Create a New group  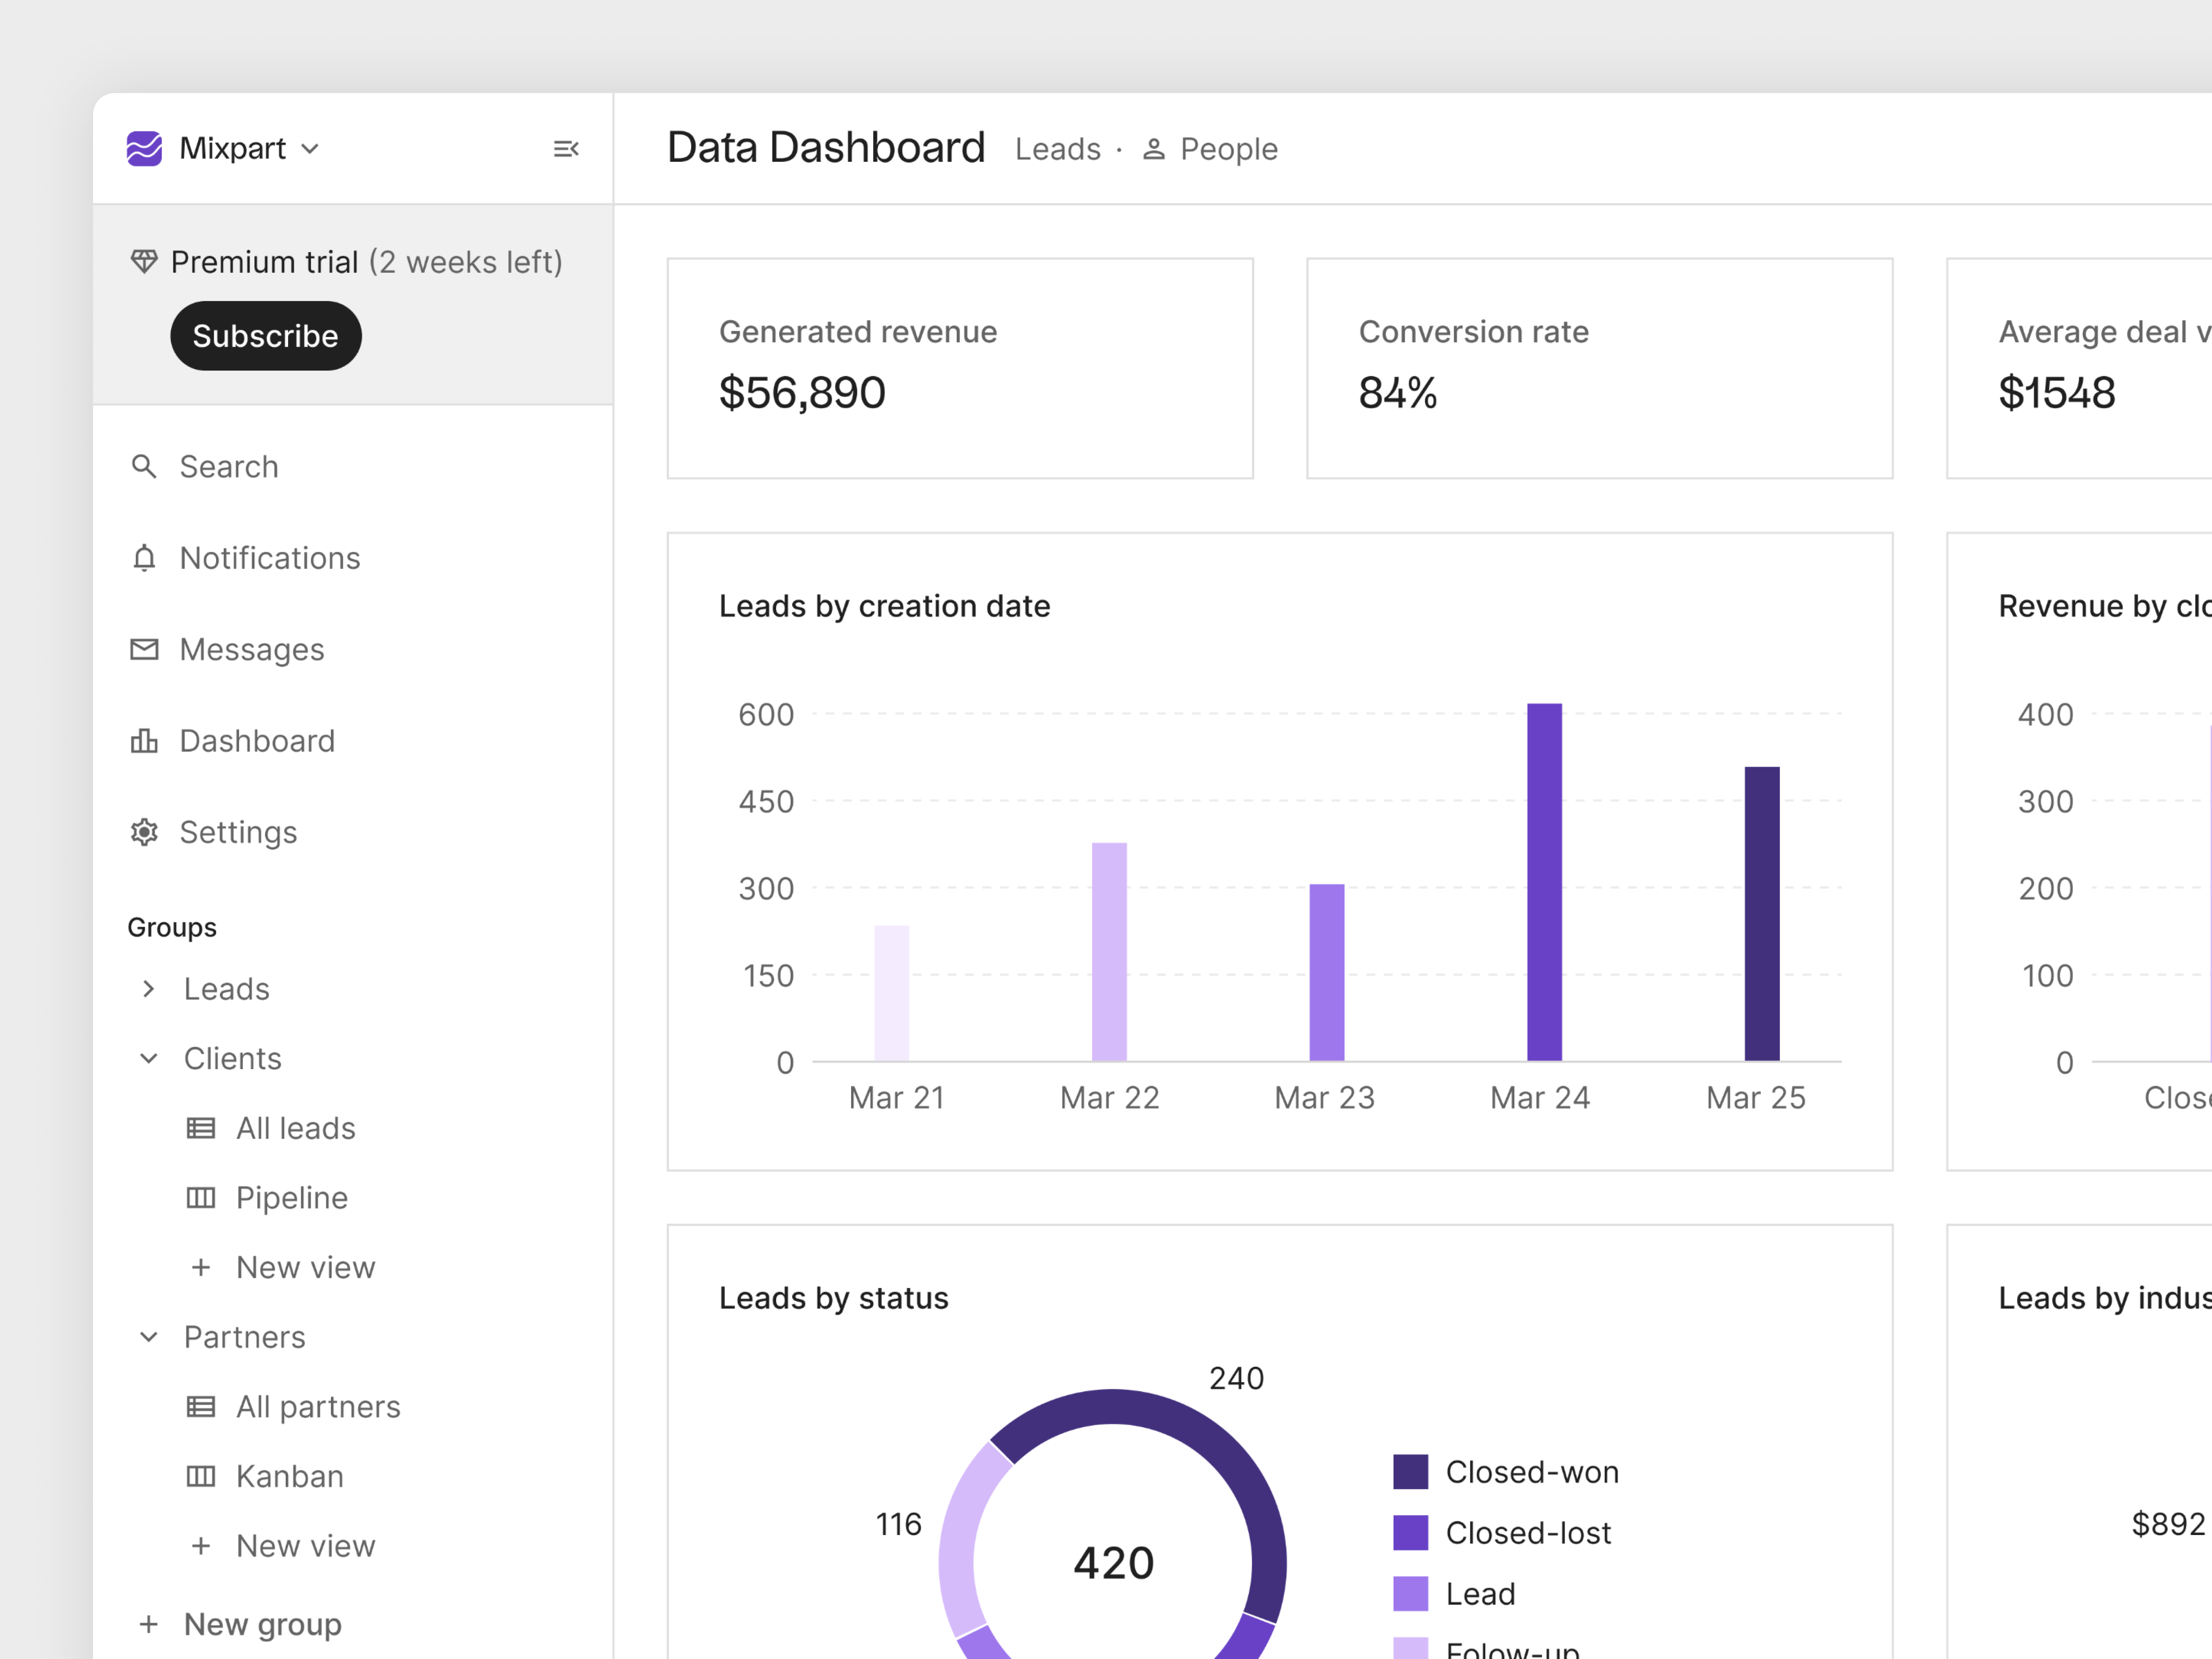click(262, 1625)
